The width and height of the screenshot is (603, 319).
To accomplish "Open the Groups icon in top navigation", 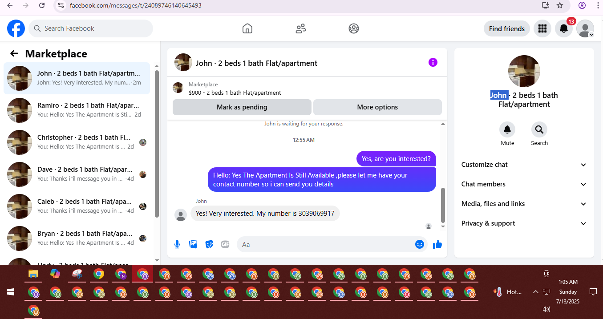I will click(354, 28).
